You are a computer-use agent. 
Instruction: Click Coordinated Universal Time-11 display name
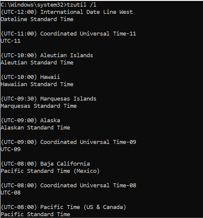(x=88, y=34)
